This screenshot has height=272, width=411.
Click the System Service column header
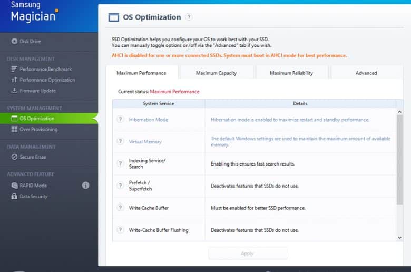159,104
